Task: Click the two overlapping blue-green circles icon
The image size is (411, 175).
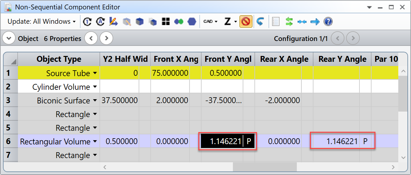Action: pyautogui.click(x=179, y=22)
